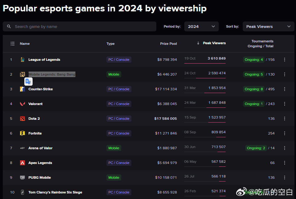Click the Valorant game icon

click(22, 104)
